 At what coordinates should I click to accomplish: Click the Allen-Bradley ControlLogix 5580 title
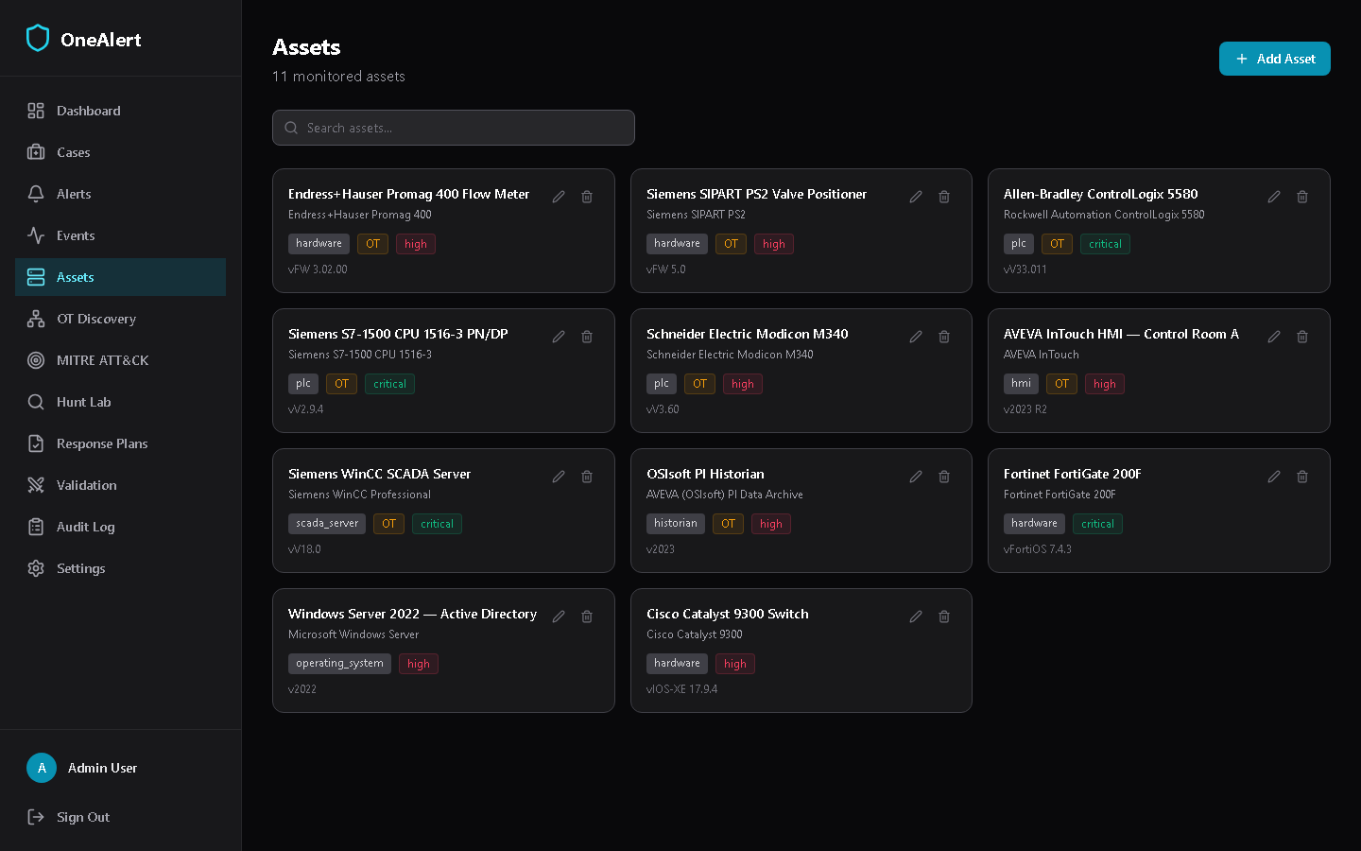click(x=1100, y=194)
